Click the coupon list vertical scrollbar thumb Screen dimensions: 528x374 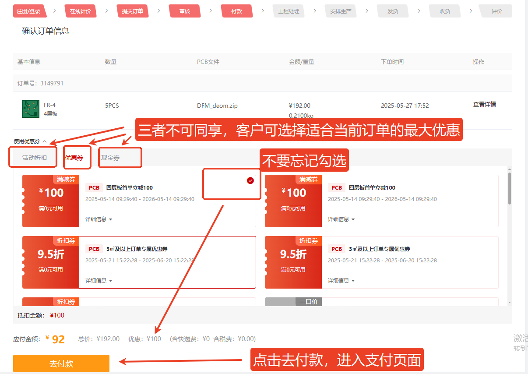coord(509,188)
